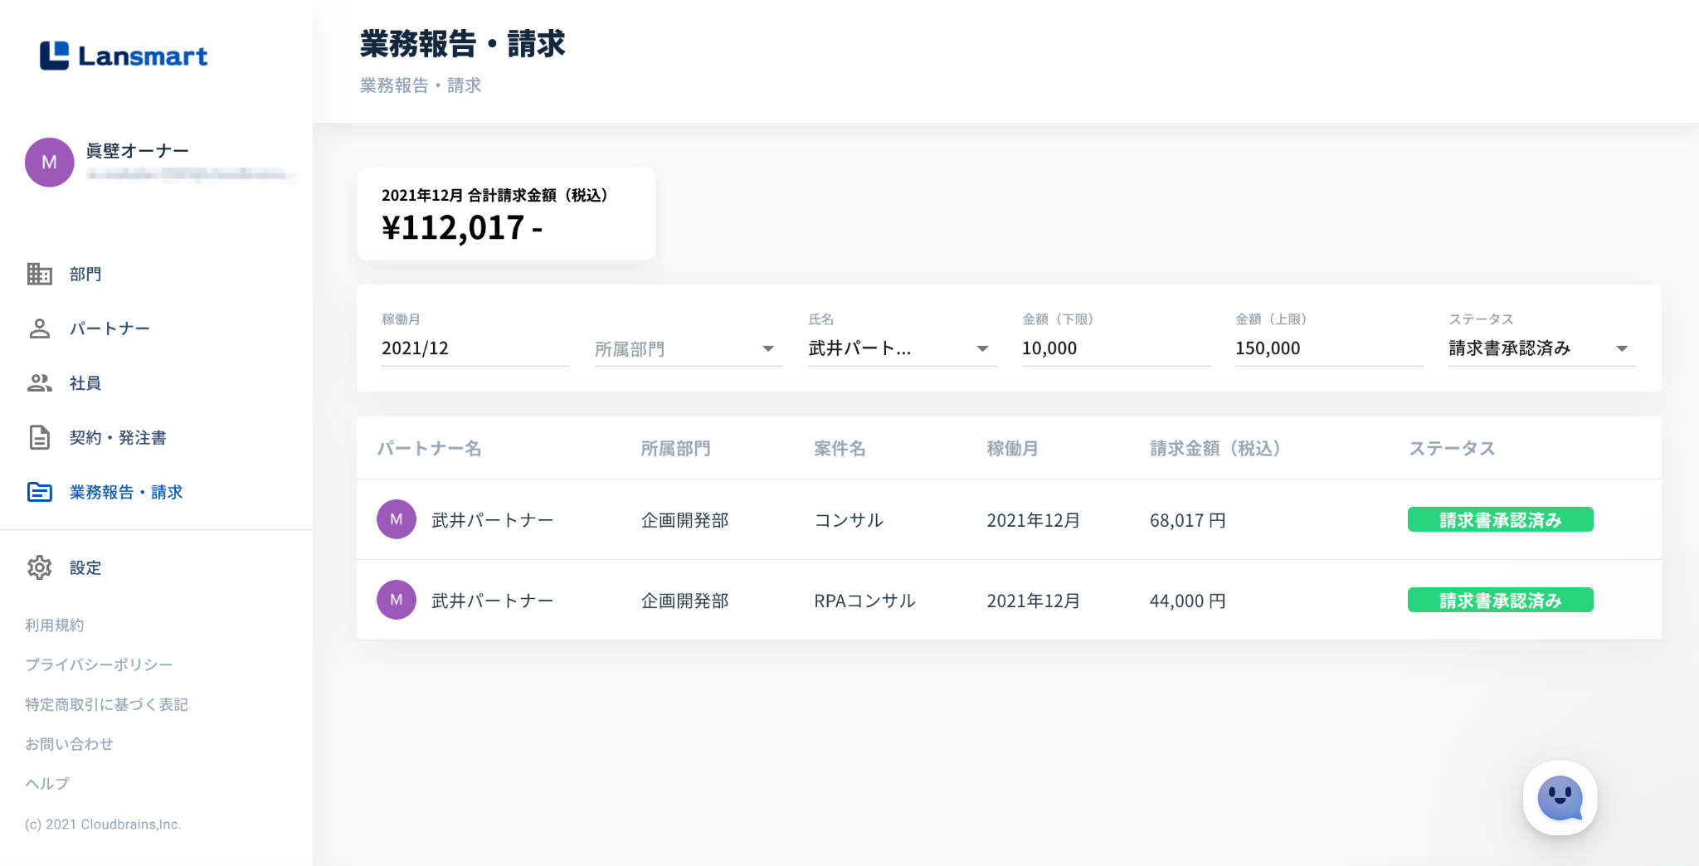Click the ステータス column header
1699x866 pixels.
pos(1452,448)
